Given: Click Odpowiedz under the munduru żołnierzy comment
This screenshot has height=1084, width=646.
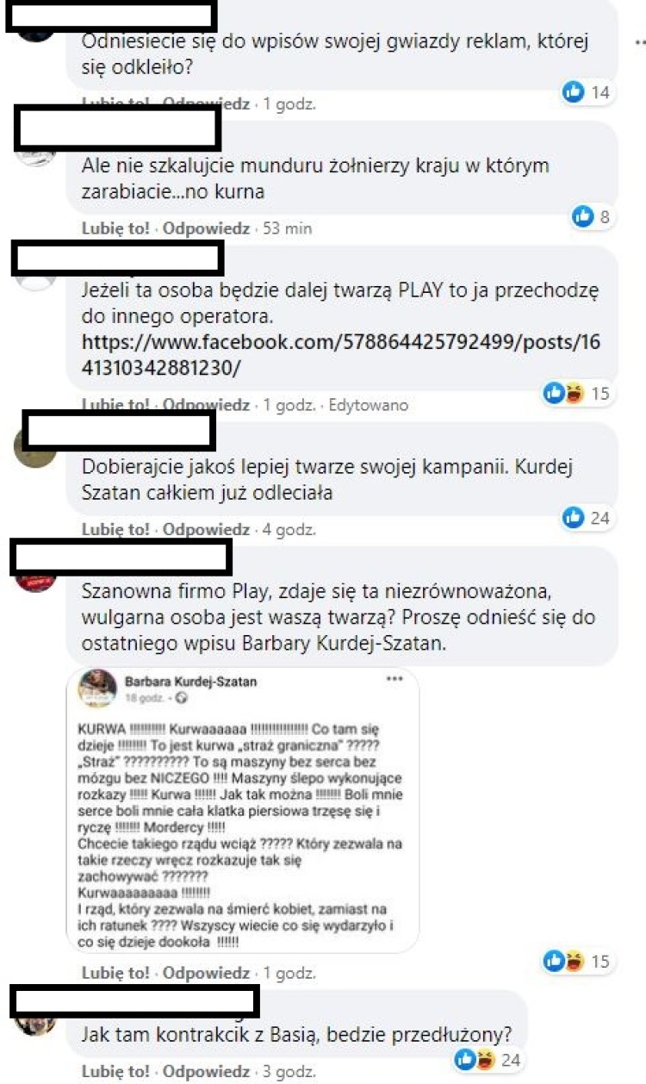Looking at the screenshot, I should (207, 228).
